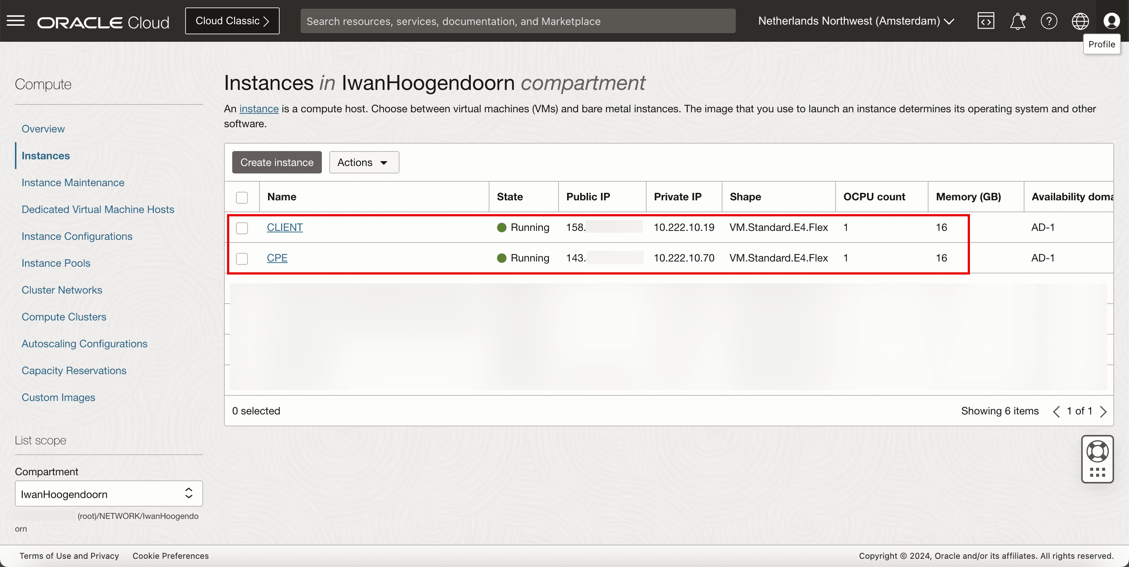Click the floating support lifebuoy icon
Viewport: 1129px width, 567px height.
point(1097,451)
